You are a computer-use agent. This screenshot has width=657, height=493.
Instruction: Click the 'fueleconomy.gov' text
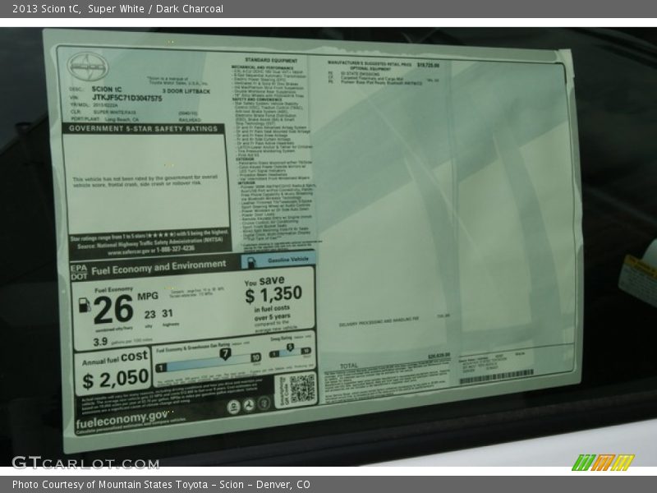[x=122, y=420]
